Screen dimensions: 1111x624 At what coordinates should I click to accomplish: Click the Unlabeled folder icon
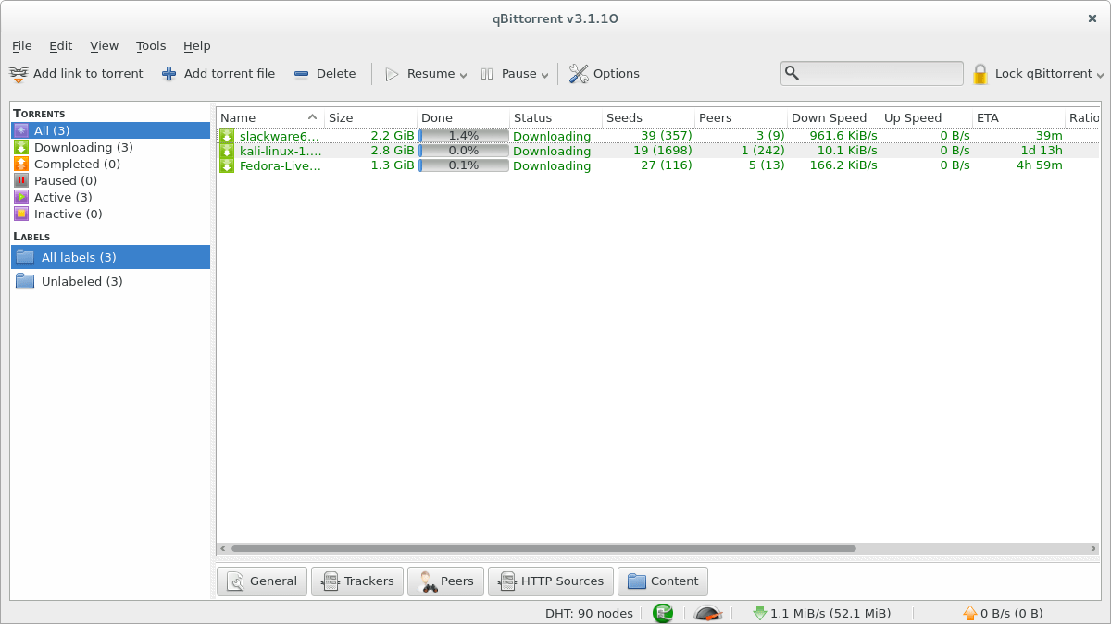click(x=25, y=281)
